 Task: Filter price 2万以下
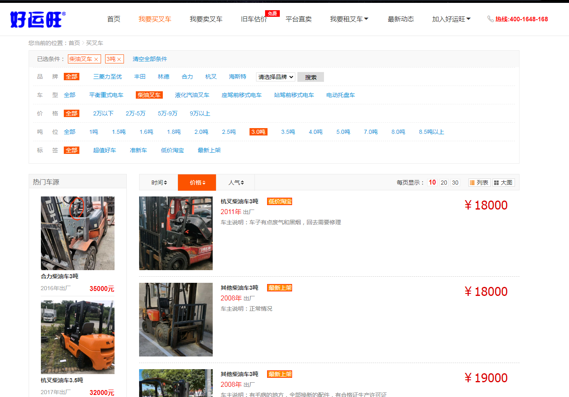click(x=103, y=113)
